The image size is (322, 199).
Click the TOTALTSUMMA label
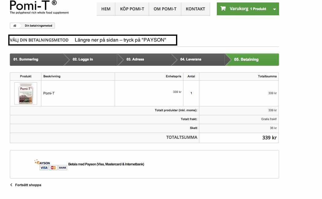click(182, 137)
